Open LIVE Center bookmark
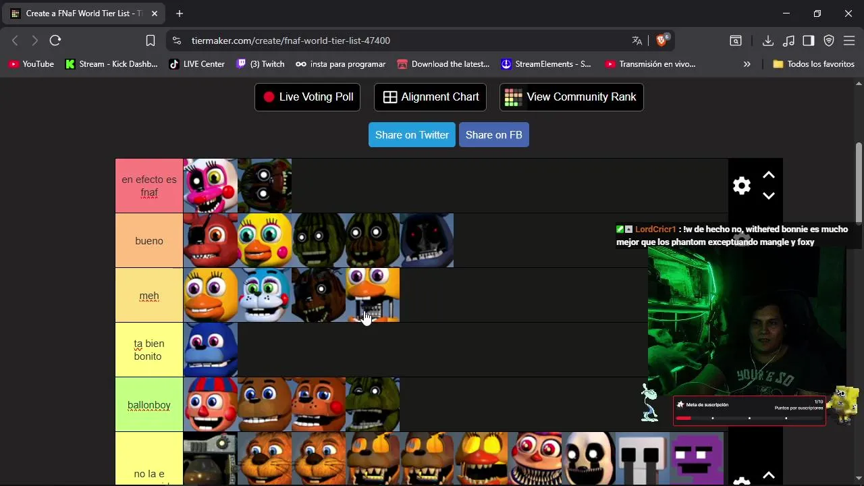This screenshot has width=864, height=486. (x=196, y=64)
